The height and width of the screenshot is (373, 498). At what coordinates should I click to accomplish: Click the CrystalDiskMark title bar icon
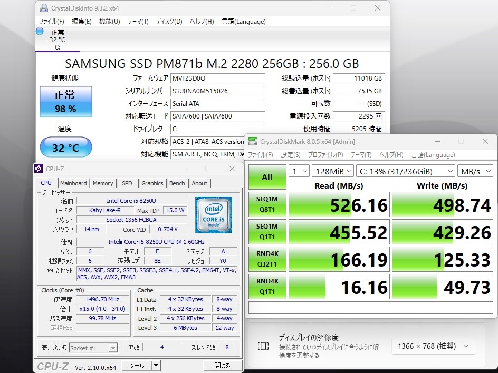point(253,141)
